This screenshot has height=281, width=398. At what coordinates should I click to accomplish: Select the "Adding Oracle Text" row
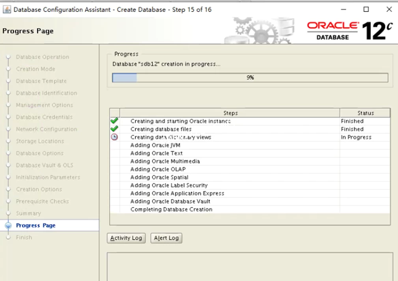(x=250, y=153)
